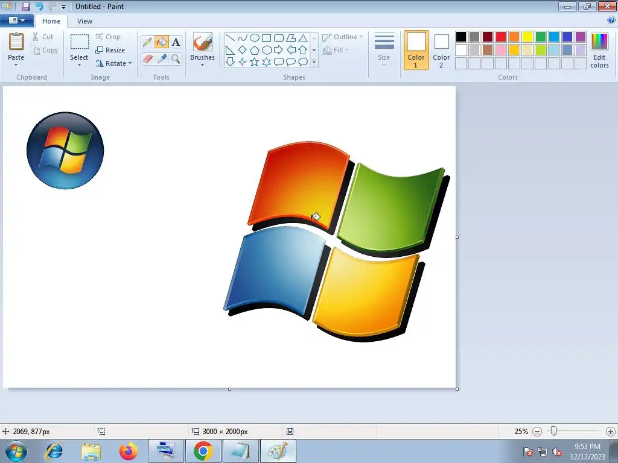The image size is (618, 463).
Task: Activate Color 1 selector
Action: pyautogui.click(x=416, y=50)
